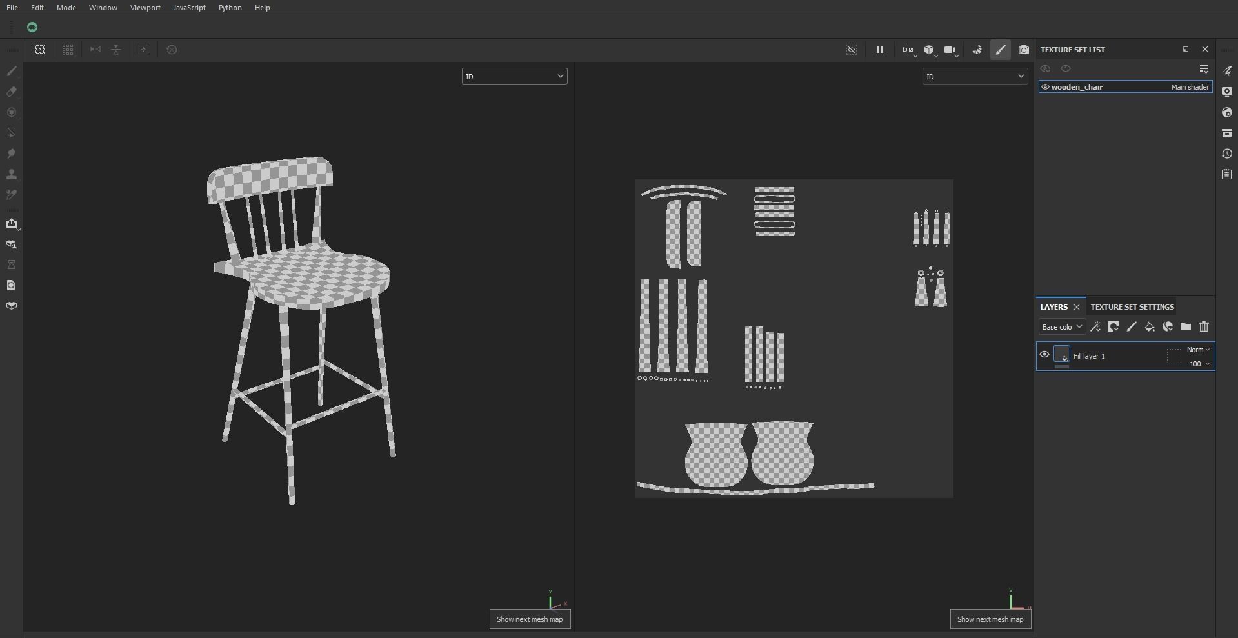This screenshot has height=638, width=1238.
Task: Open ID channel dropdown in 2D viewport
Action: click(x=975, y=76)
